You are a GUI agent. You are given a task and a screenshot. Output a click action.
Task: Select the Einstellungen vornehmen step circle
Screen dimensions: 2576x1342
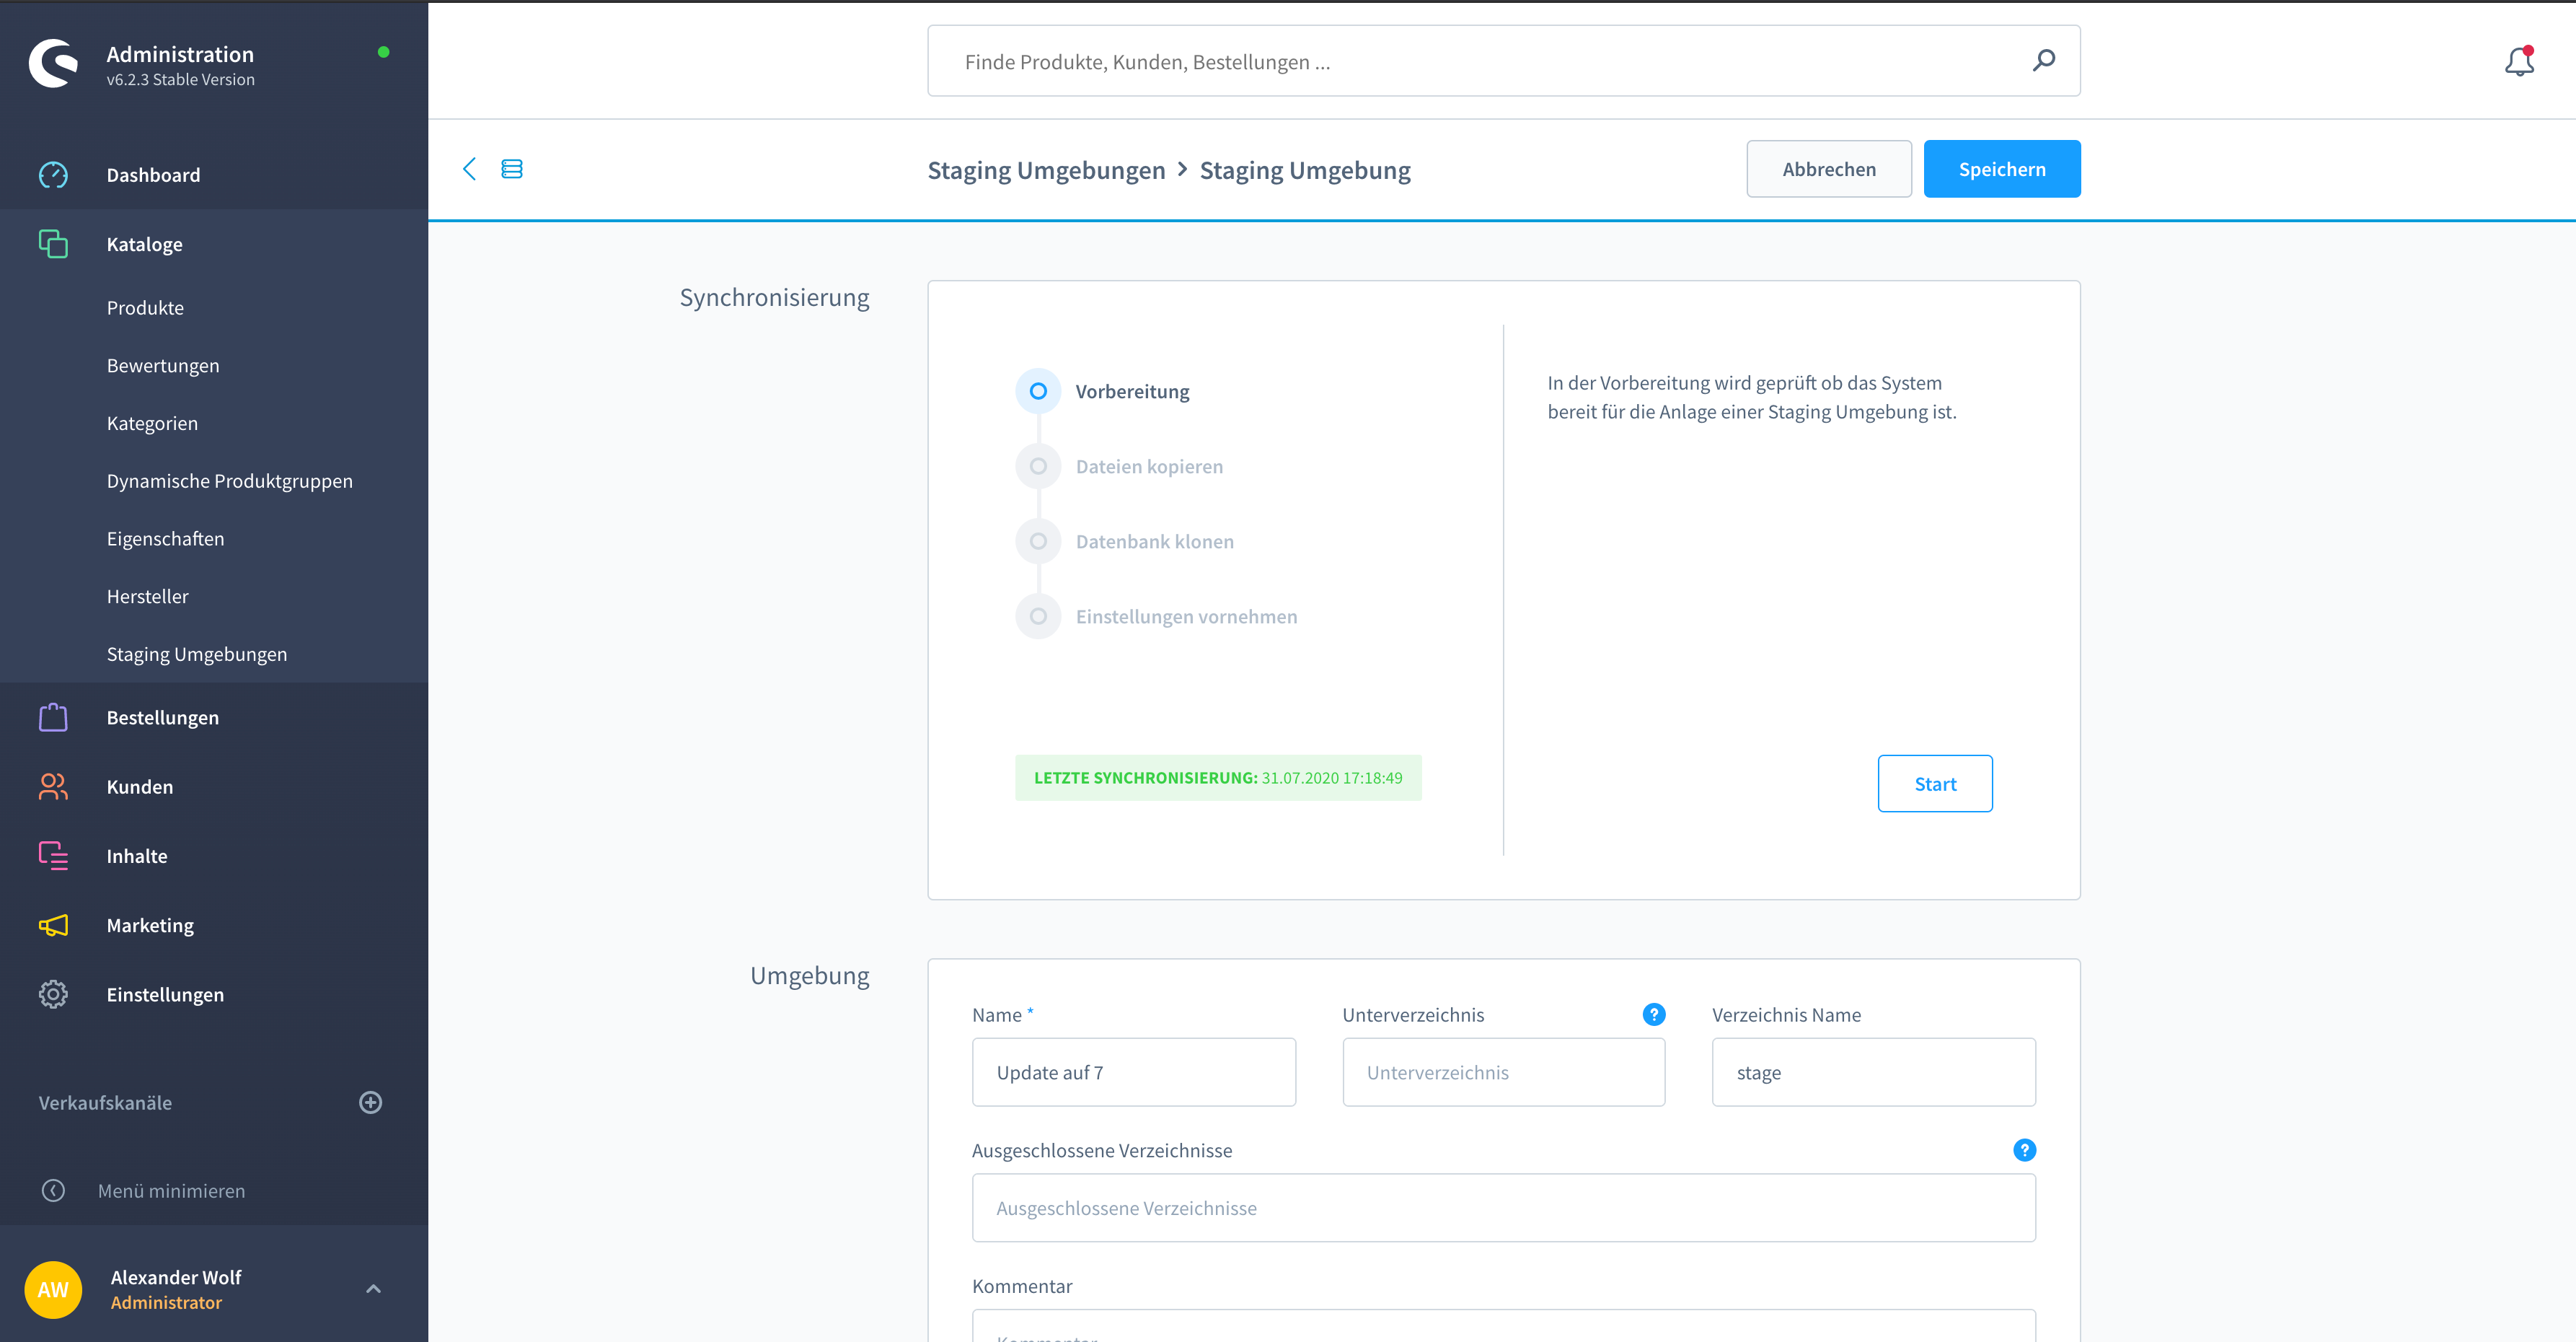pyautogui.click(x=1039, y=616)
